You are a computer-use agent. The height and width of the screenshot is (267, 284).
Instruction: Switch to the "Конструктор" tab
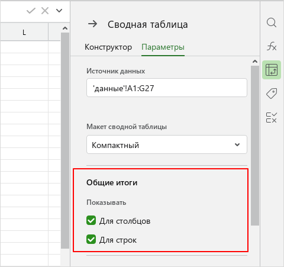point(108,47)
